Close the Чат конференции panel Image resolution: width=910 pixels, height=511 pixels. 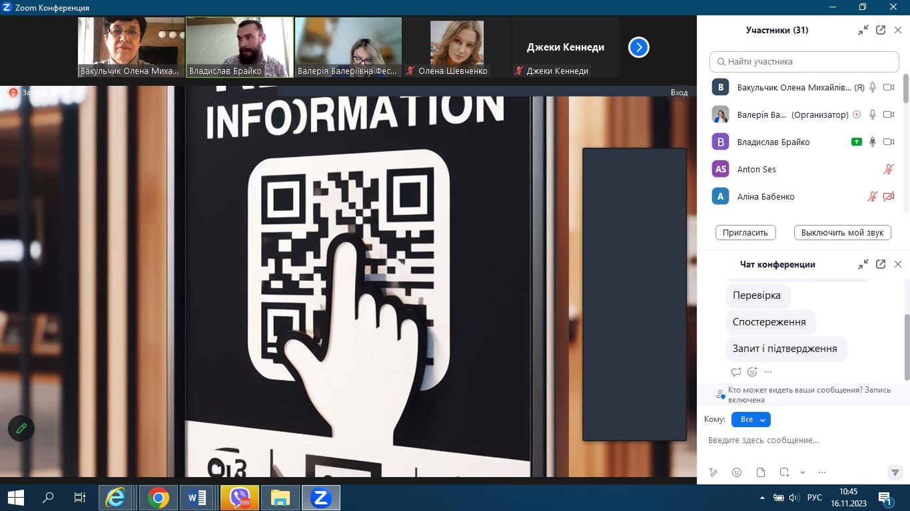coord(898,264)
